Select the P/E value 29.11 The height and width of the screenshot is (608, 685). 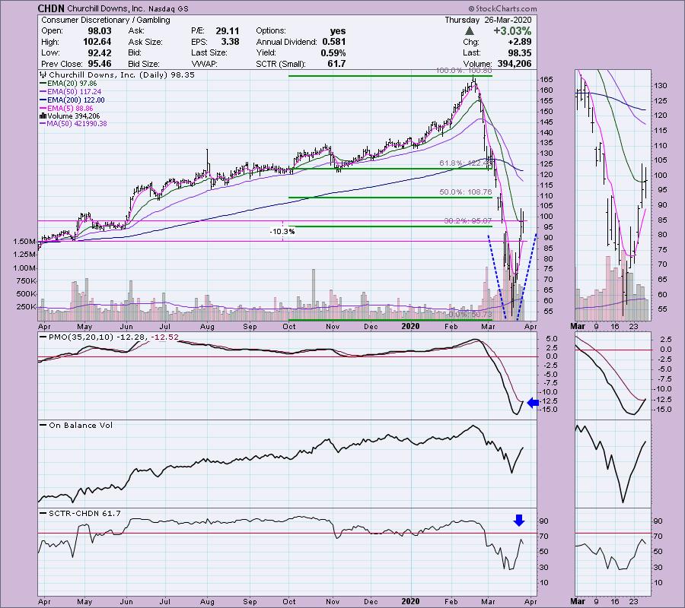pyautogui.click(x=227, y=31)
